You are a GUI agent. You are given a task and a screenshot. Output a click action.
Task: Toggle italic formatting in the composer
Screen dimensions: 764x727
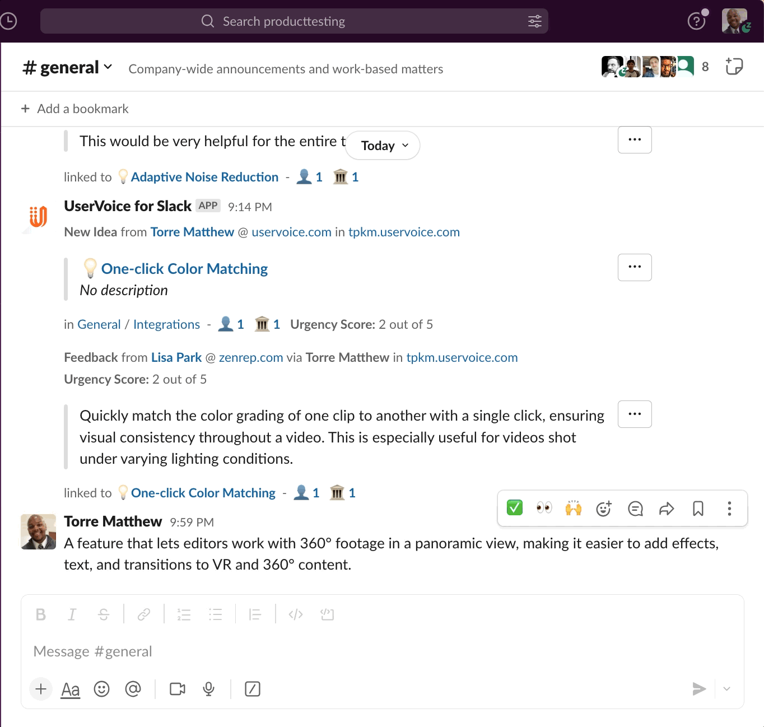[x=72, y=614]
